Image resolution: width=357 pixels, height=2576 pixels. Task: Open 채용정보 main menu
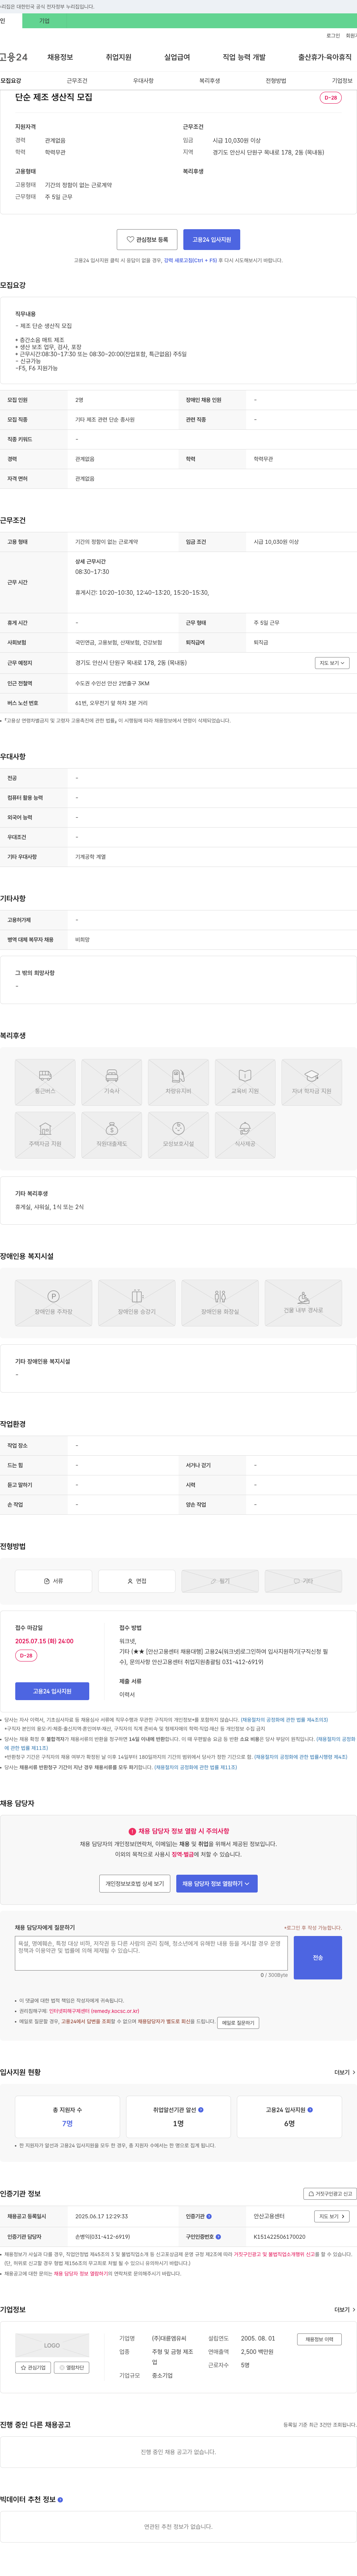(x=60, y=57)
